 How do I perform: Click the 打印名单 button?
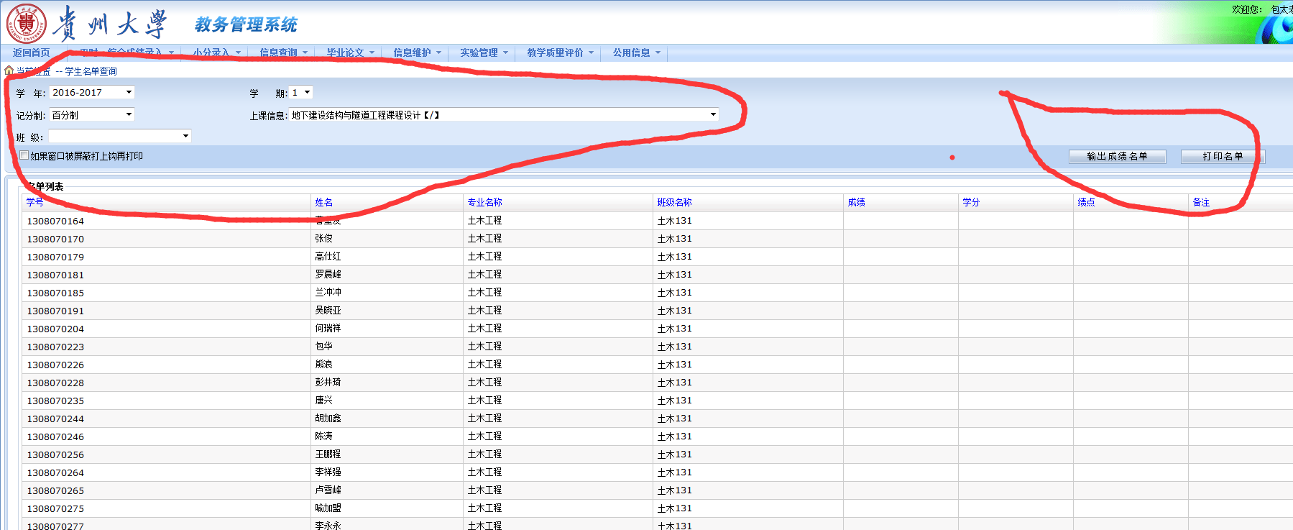coord(1223,156)
